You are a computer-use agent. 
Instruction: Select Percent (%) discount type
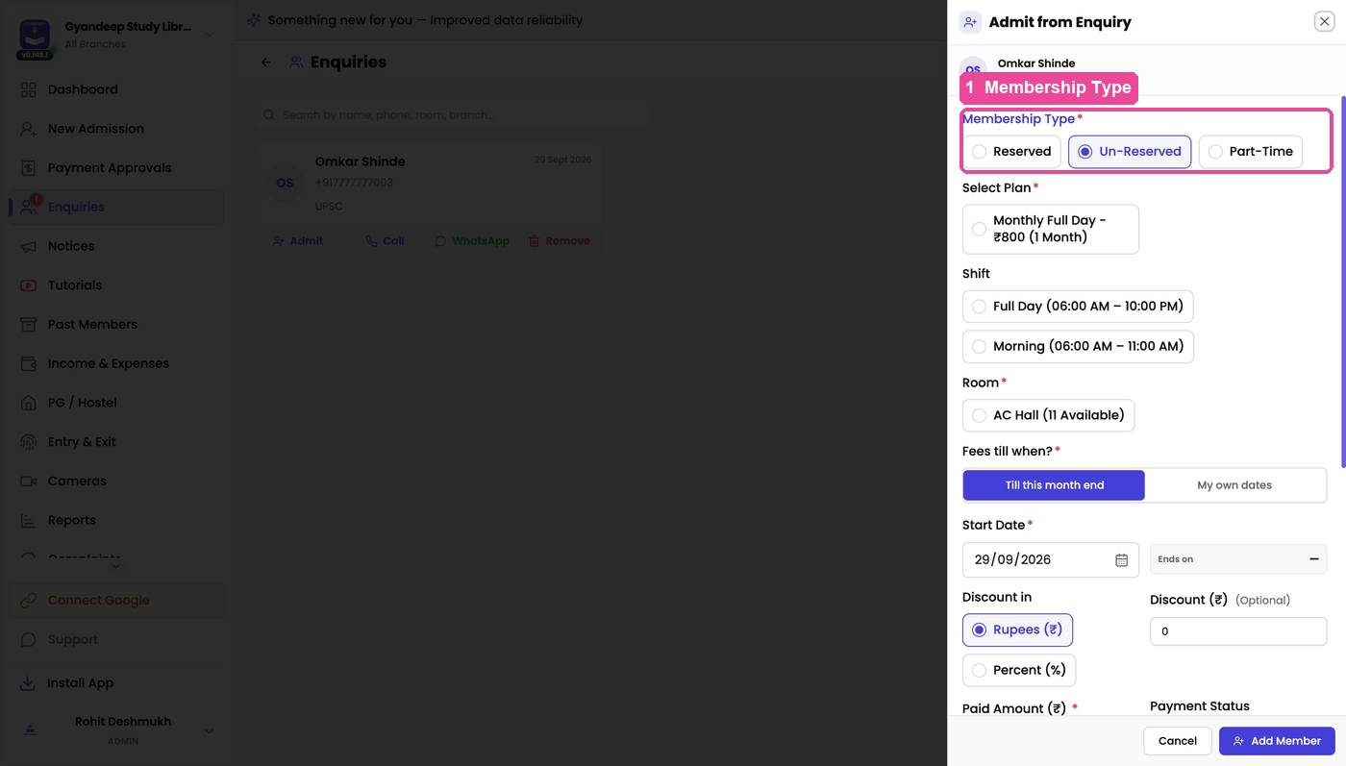click(x=1019, y=671)
